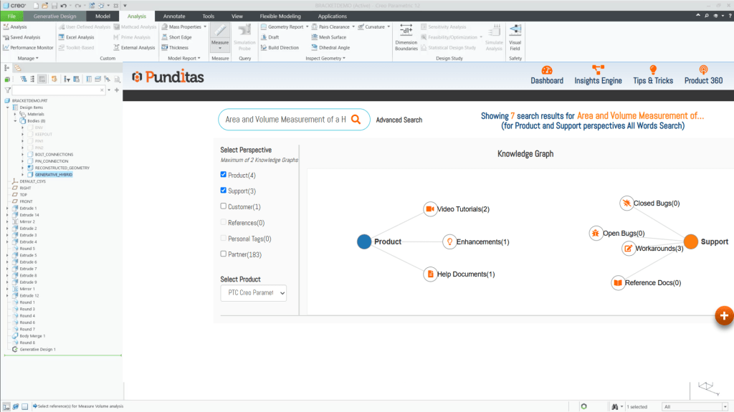734x412 pixels.
Task: Open the Select Product dropdown
Action: pyautogui.click(x=253, y=292)
